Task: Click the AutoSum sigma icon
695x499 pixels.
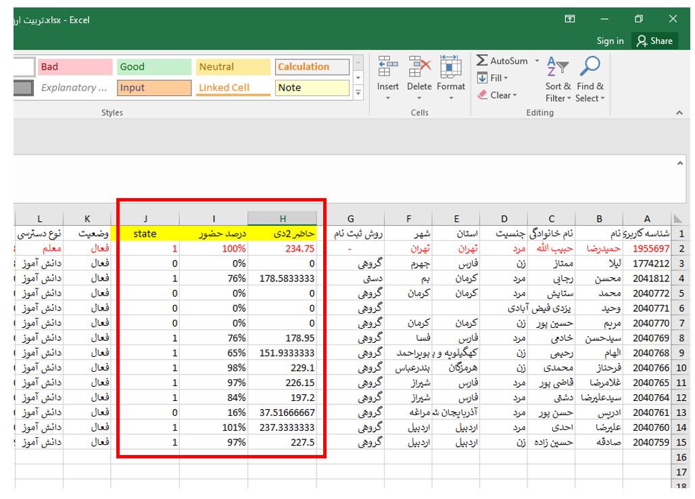Action: (x=482, y=60)
